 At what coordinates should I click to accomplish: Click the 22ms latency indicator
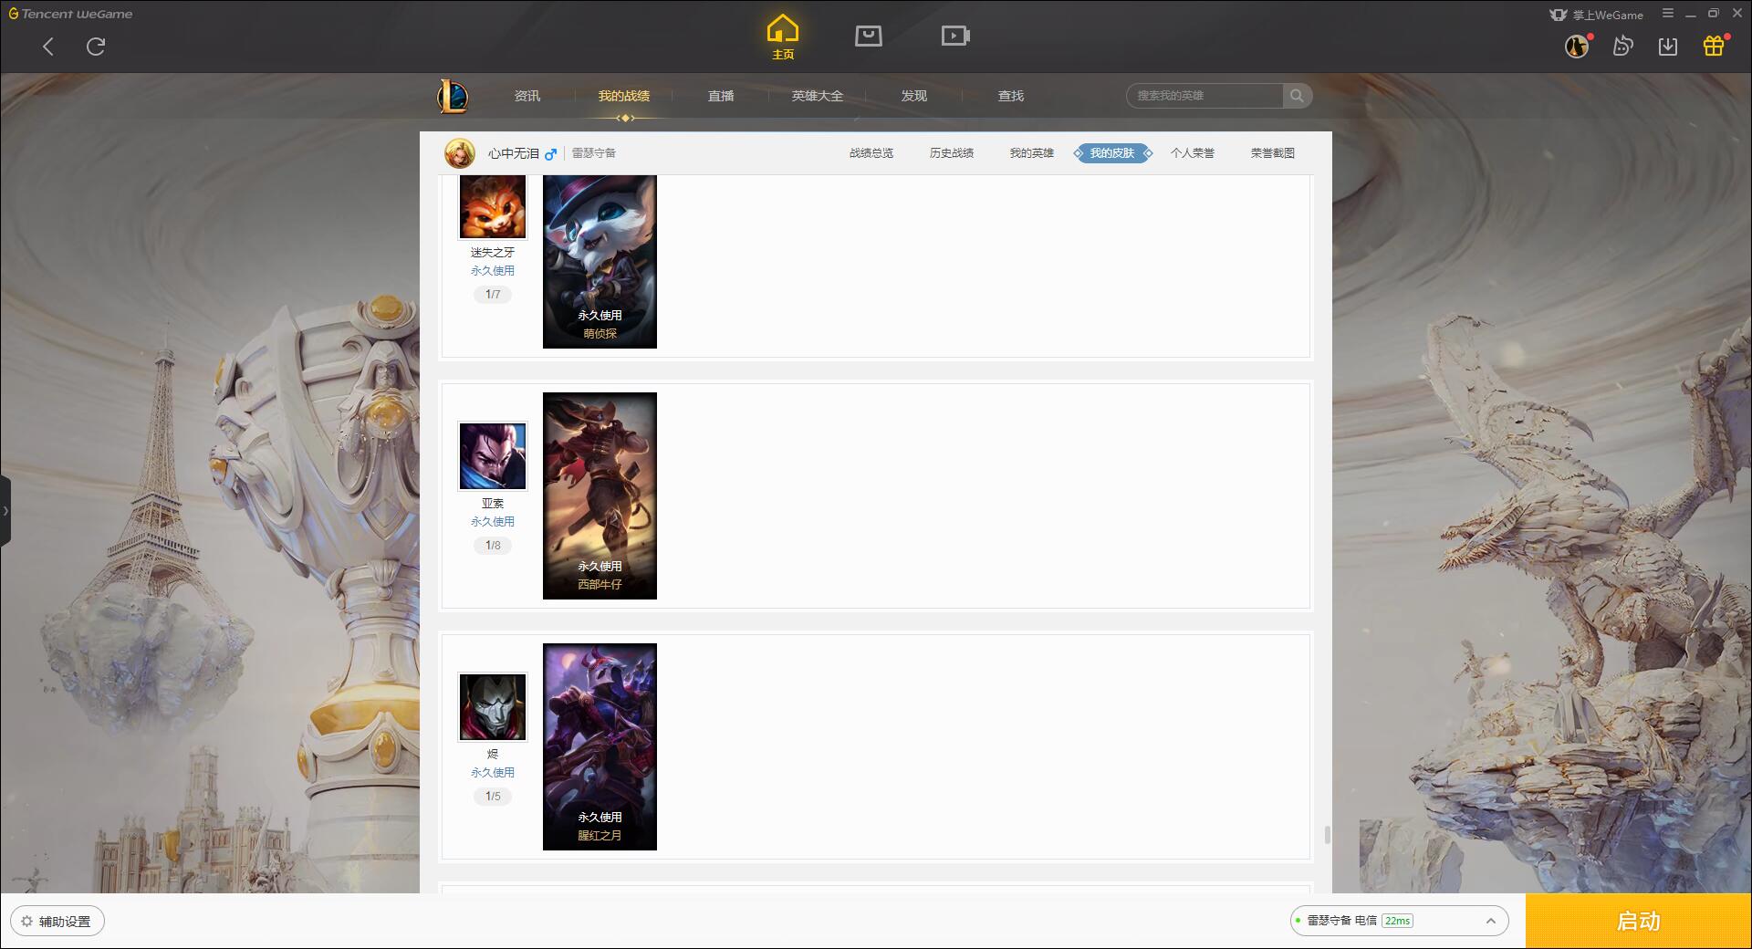pos(1397,921)
